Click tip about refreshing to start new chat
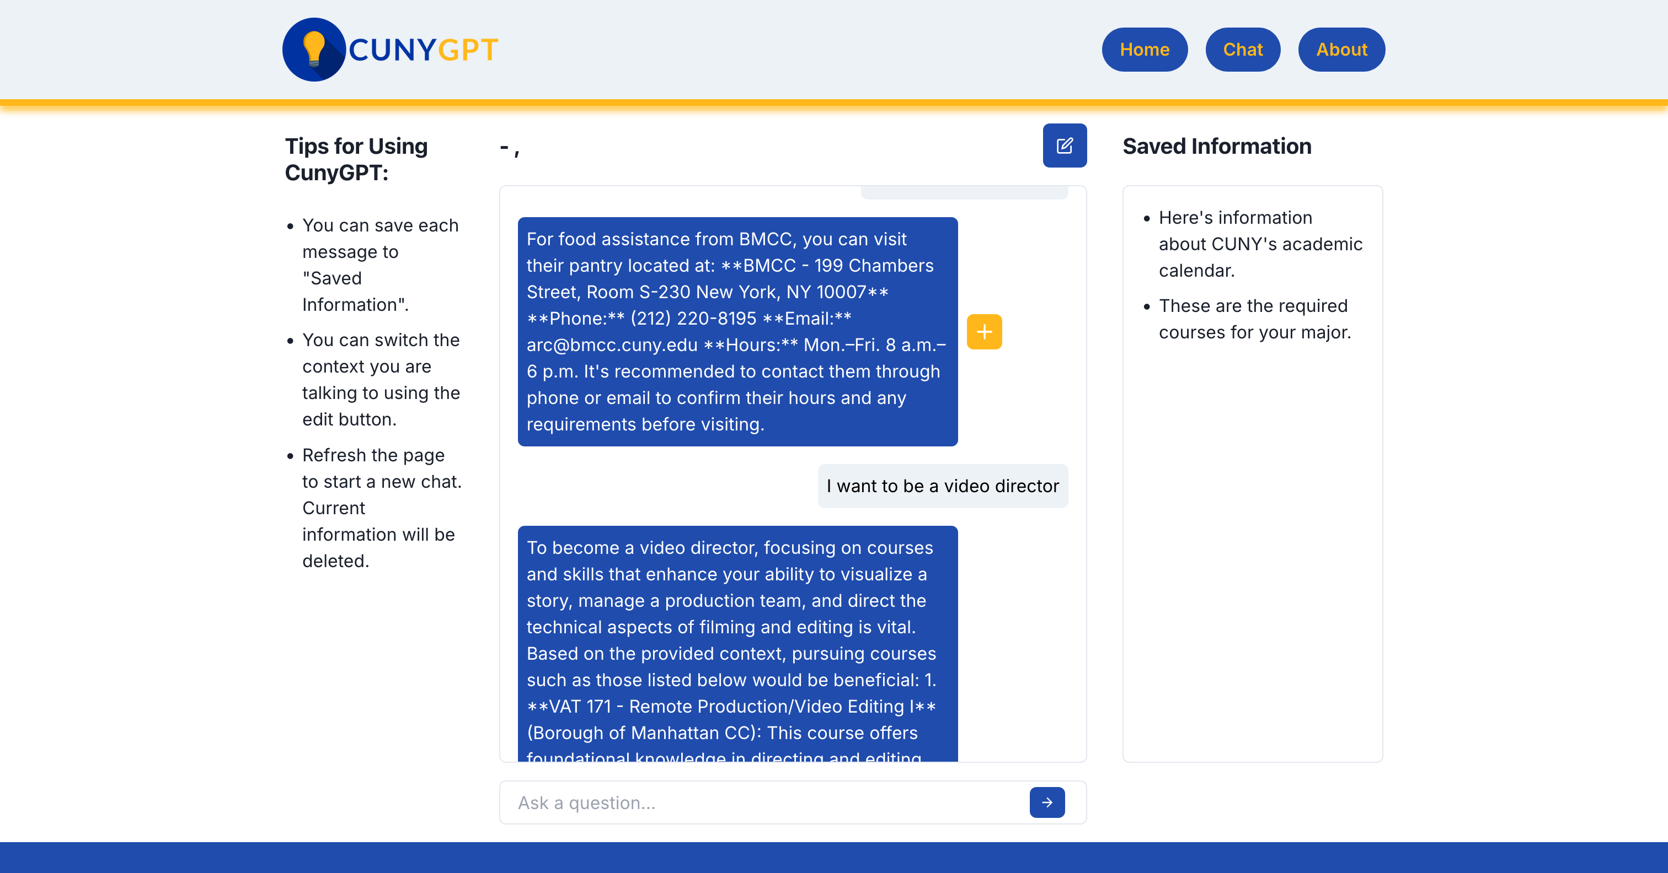Image resolution: width=1668 pixels, height=873 pixels. click(381, 508)
